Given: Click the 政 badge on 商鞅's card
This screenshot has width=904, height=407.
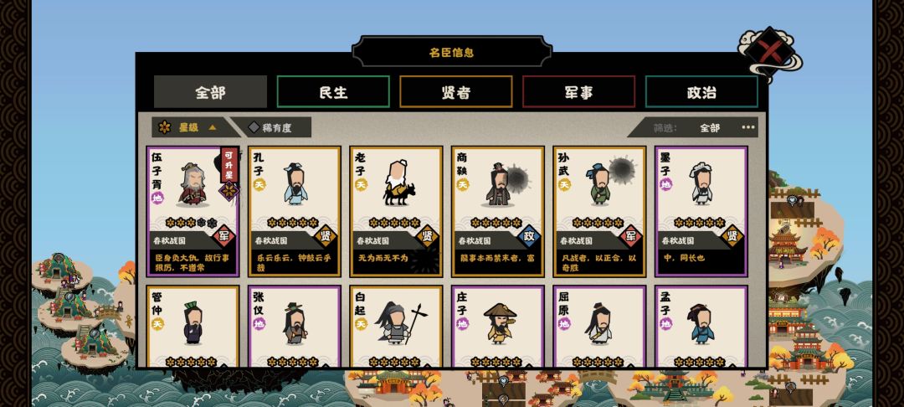Looking at the screenshot, I should coord(529,236).
